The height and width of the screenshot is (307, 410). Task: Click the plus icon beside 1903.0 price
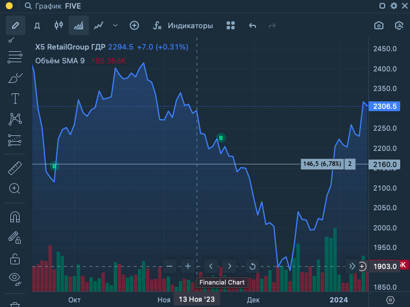(362, 267)
